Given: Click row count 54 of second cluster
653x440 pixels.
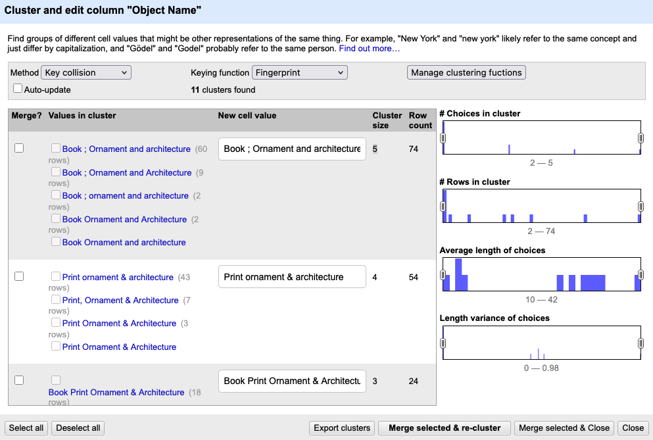Looking at the screenshot, I should click(x=413, y=277).
